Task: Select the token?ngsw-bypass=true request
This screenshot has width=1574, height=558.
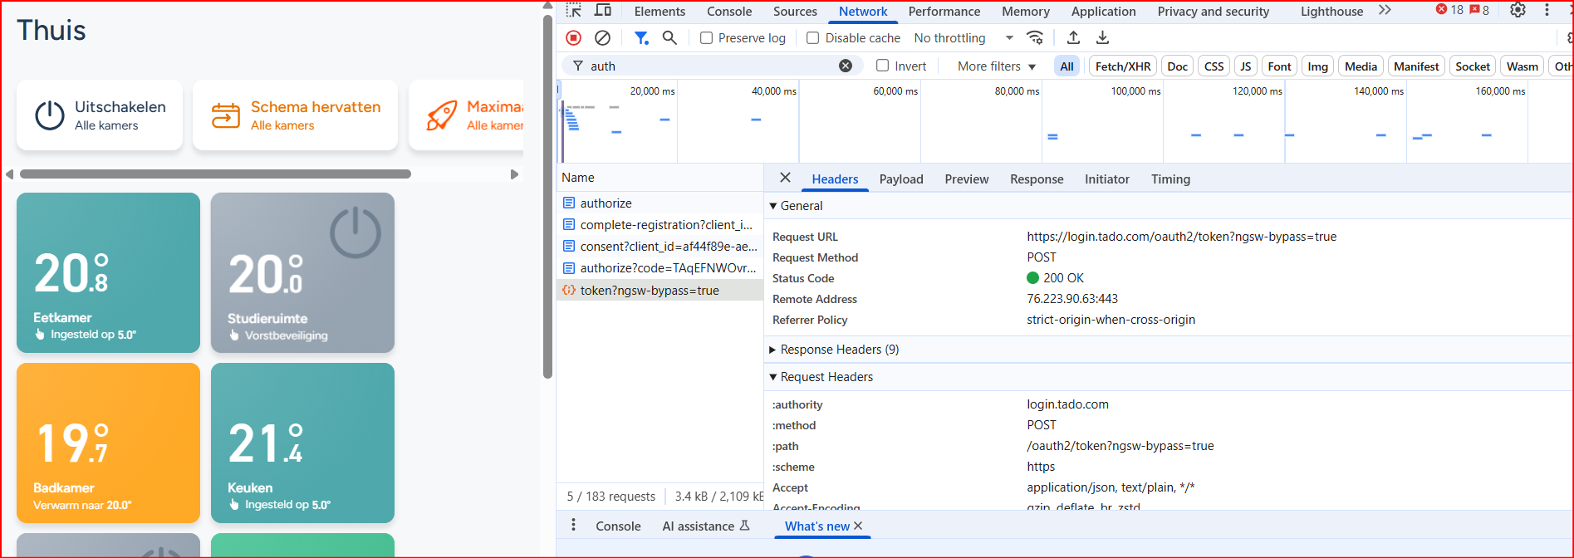Action: 650,291
